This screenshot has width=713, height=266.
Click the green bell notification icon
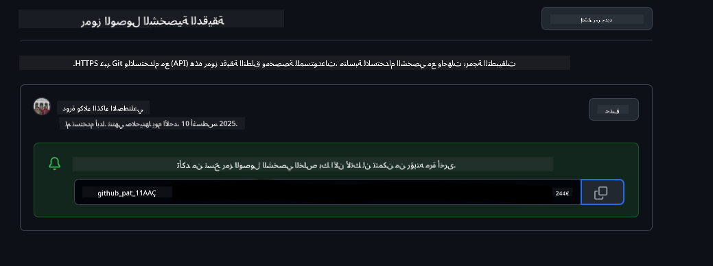pos(55,163)
